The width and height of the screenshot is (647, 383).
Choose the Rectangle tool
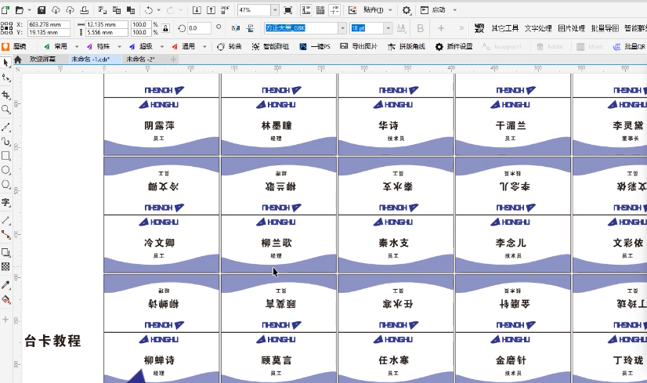tap(5, 155)
